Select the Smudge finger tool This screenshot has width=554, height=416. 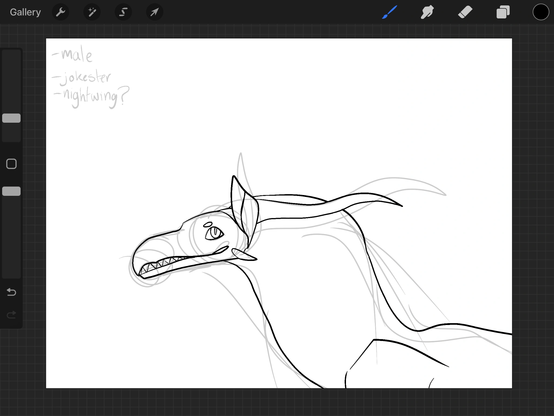[x=427, y=12]
